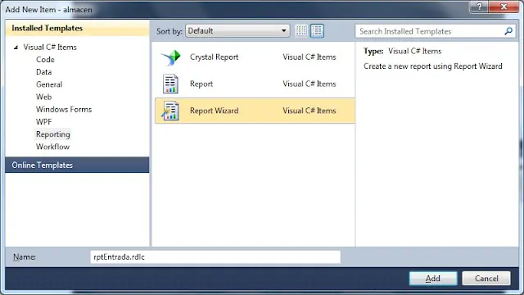This screenshot has width=524, height=295.
Task: Click the Crystal Report template icon
Action: [171, 57]
